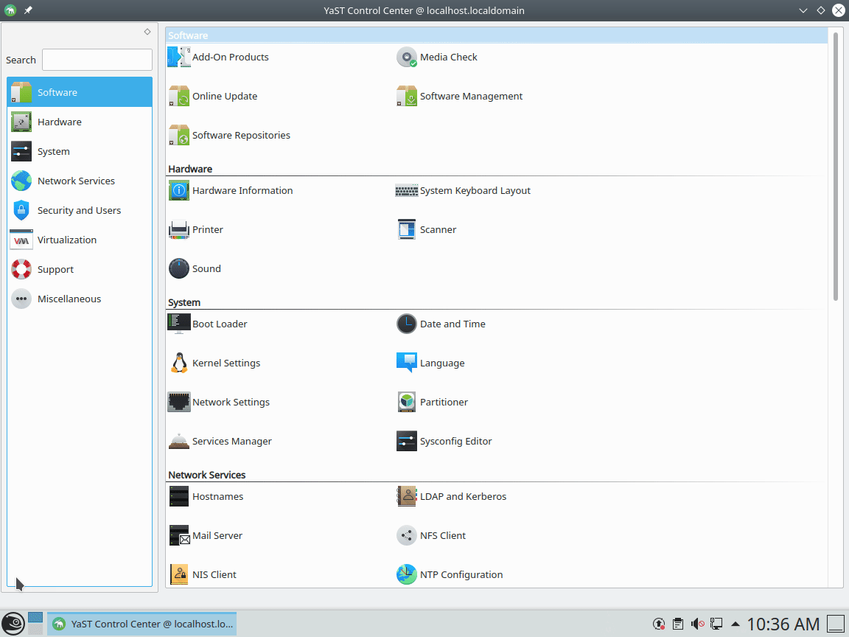
Task: Open the LDAP and Kerberos address book icon
Action: click(407, 495)
